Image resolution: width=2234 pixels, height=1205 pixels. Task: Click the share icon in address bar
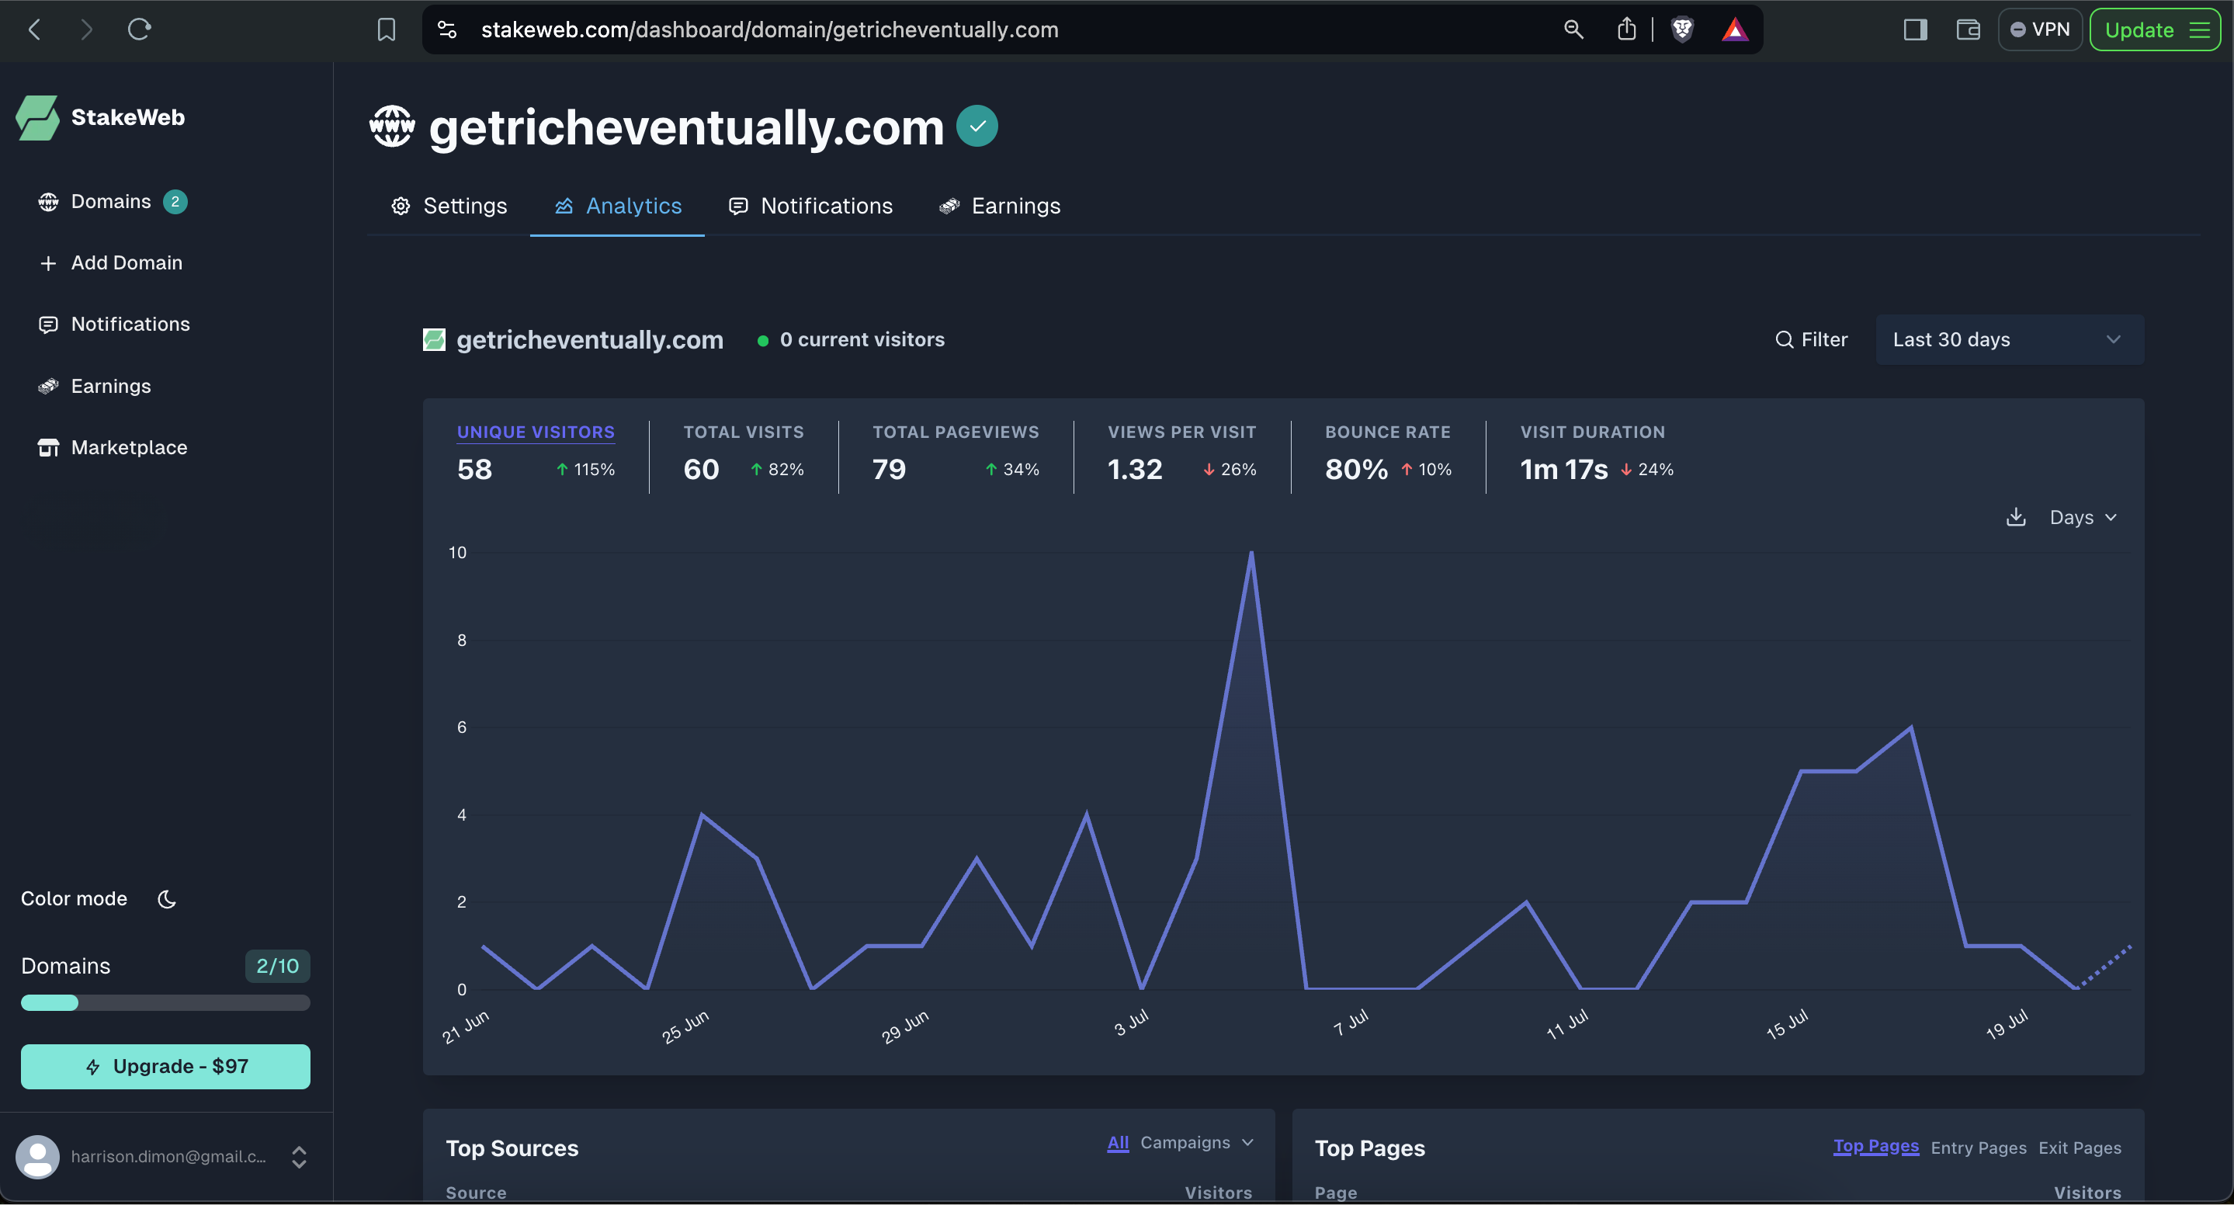(x=1626, y=30)
